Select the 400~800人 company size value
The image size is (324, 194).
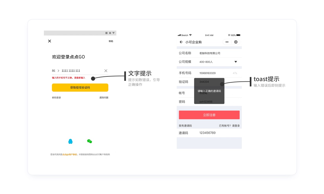[x=206, y=62]
